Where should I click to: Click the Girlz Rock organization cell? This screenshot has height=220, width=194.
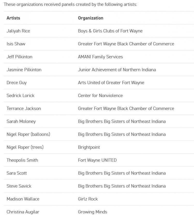[88, 199]
